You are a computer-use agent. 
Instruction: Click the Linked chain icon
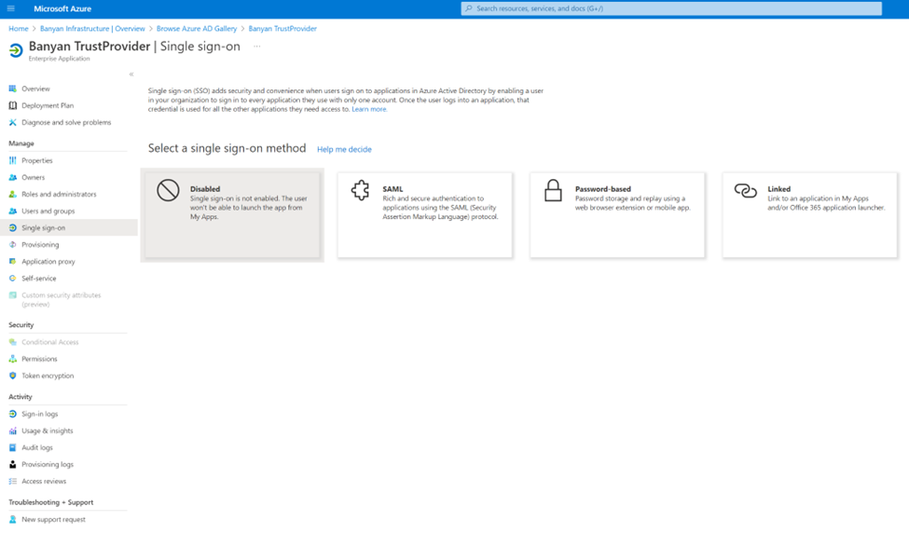pos(746,190)
